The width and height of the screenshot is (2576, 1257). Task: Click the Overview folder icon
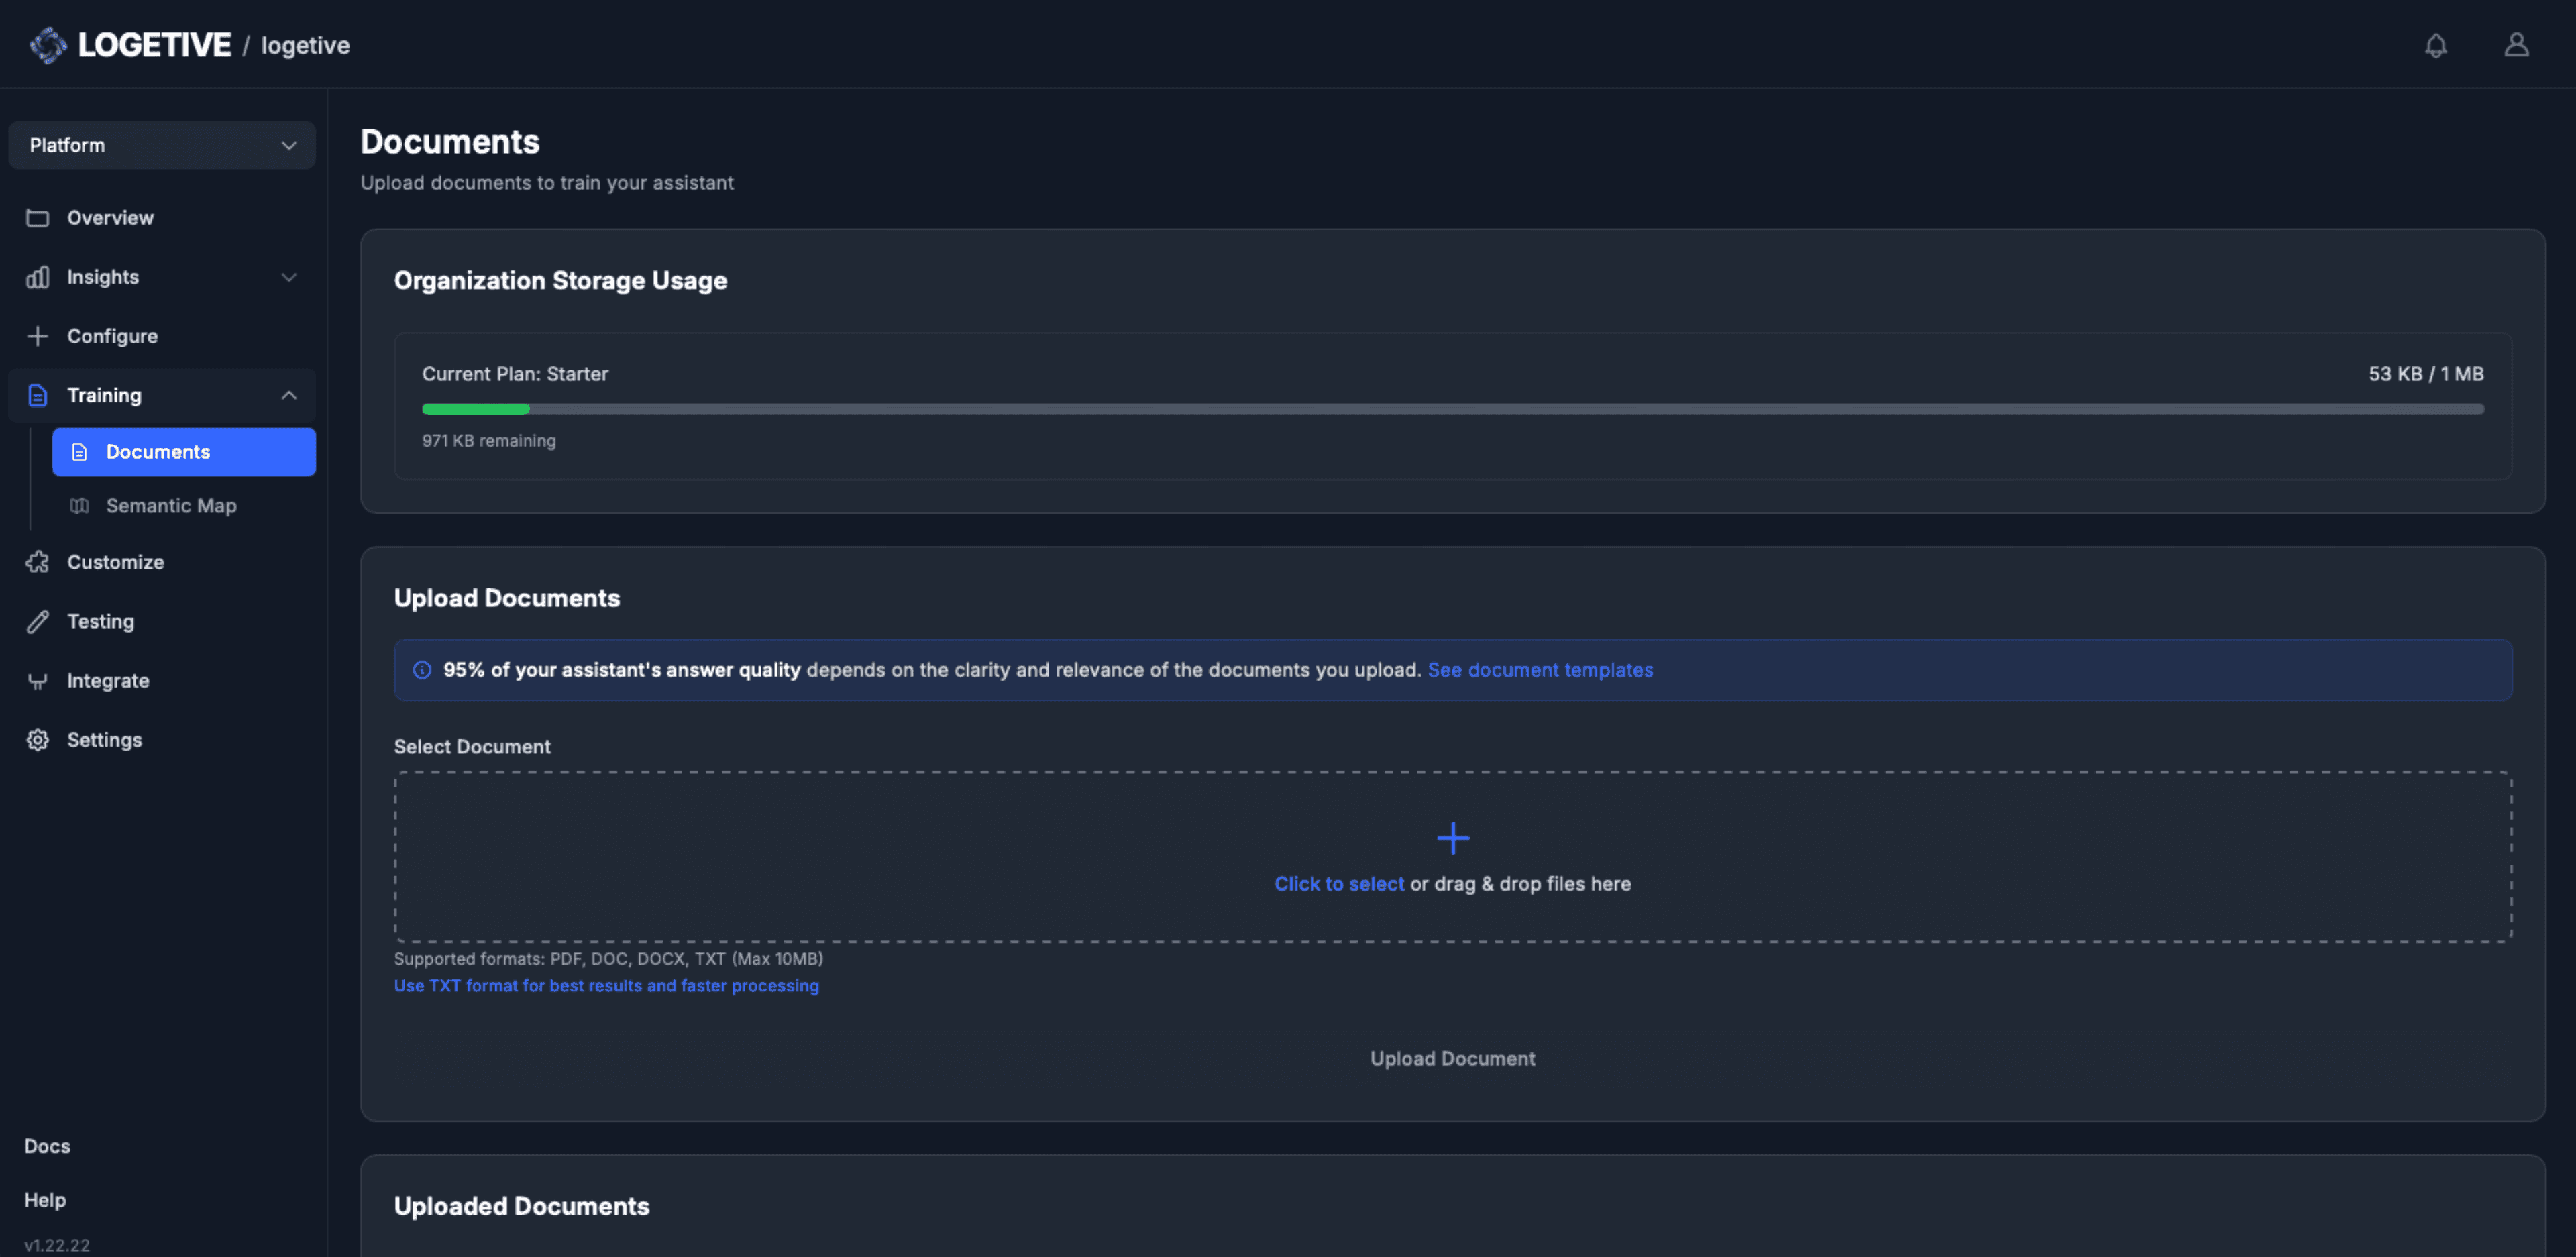coord(38,218)
